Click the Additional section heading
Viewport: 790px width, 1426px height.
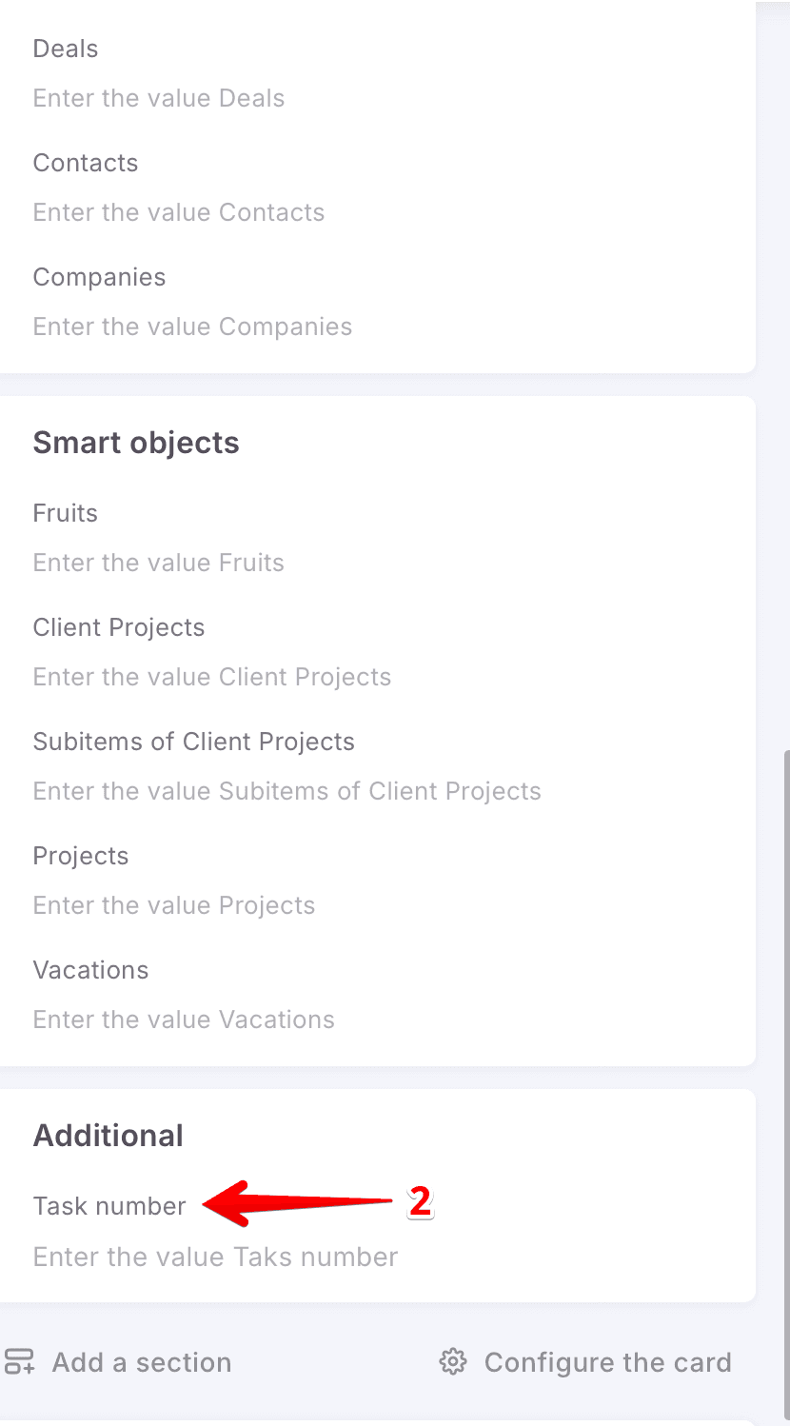pyautogui.click(x=109, y=1136)
